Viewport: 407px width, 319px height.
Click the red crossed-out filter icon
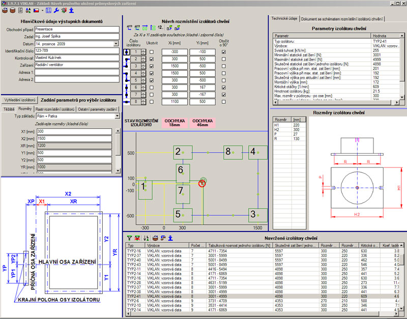(137, 238)
